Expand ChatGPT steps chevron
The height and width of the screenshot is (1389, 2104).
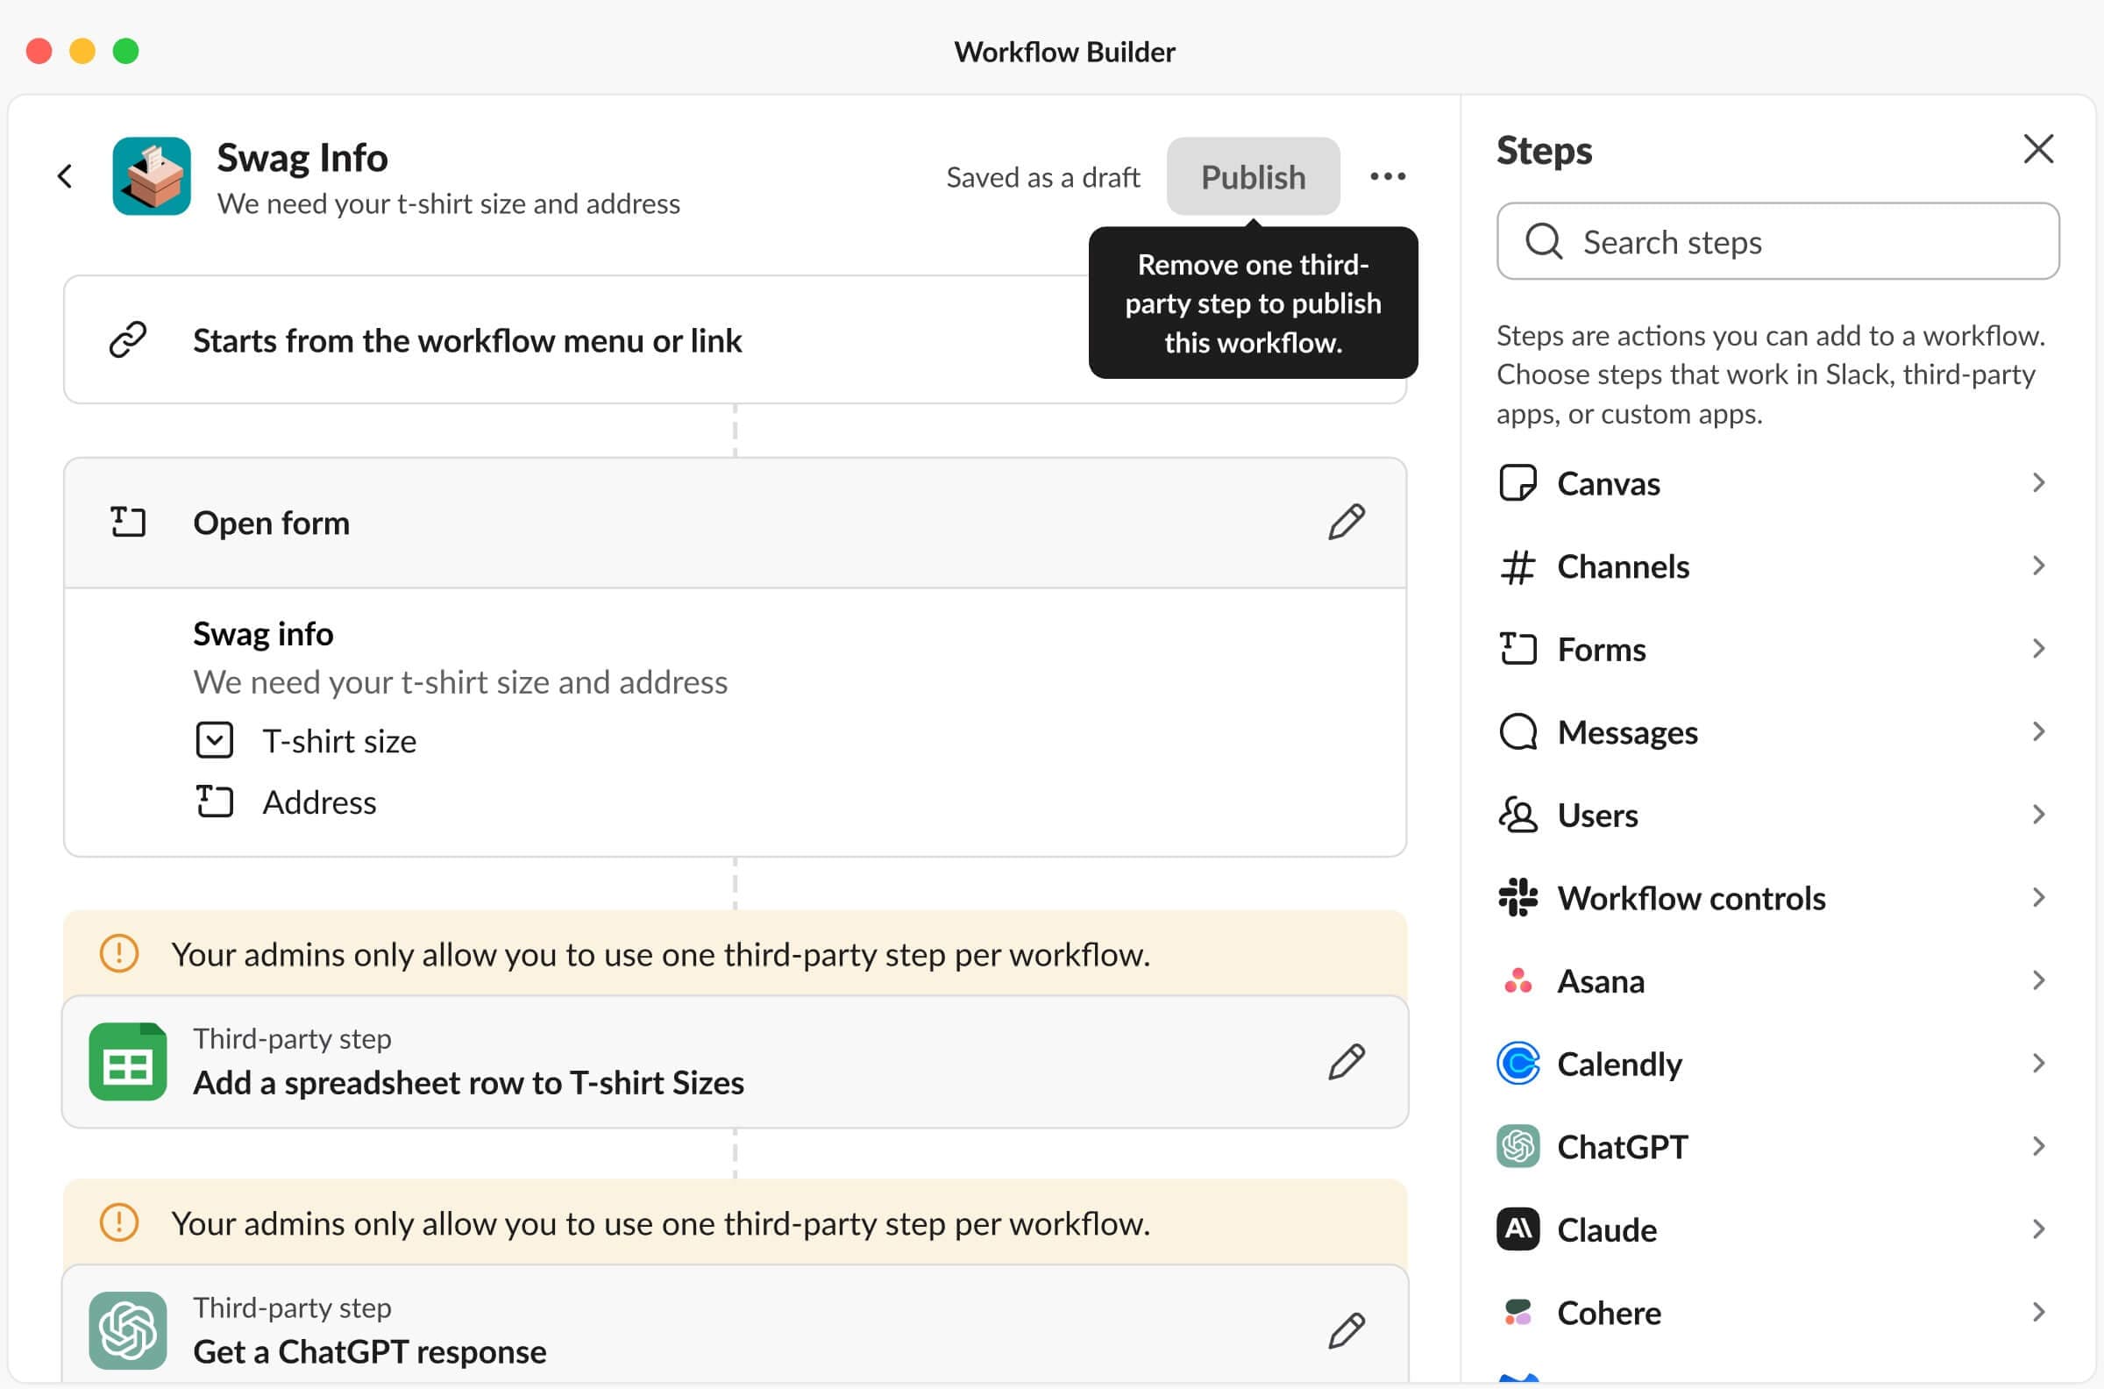2038,1146
